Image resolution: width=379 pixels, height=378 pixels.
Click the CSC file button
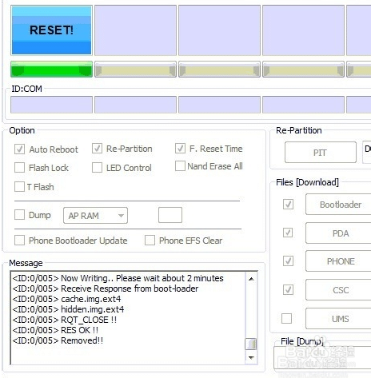[x=338, y=290]
